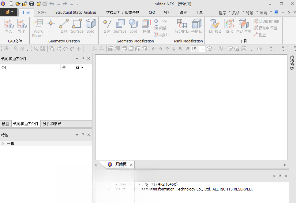The image size is (296, 203).
Task: Choose Surface in Geometry Creation
Action: [77, 27]
